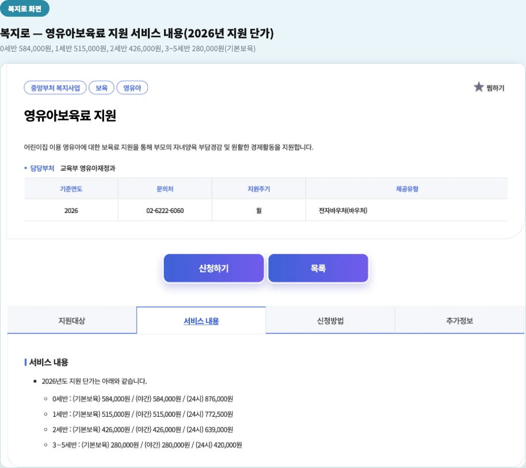Click the 서비스 내용 section heading
The width and height of the screenshot is (526, 468).
coord(49,362)
